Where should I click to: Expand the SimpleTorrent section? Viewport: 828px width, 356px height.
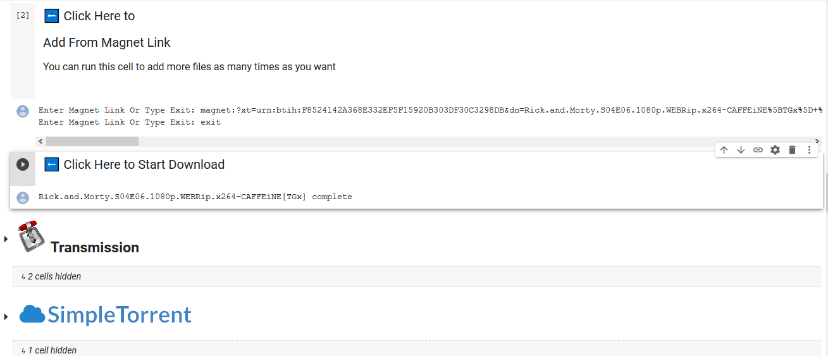point(6,316)
